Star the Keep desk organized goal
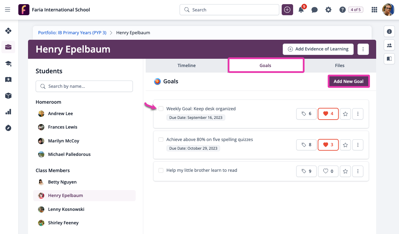This screenshot has width=399, height=234. [x=345, y=114]
